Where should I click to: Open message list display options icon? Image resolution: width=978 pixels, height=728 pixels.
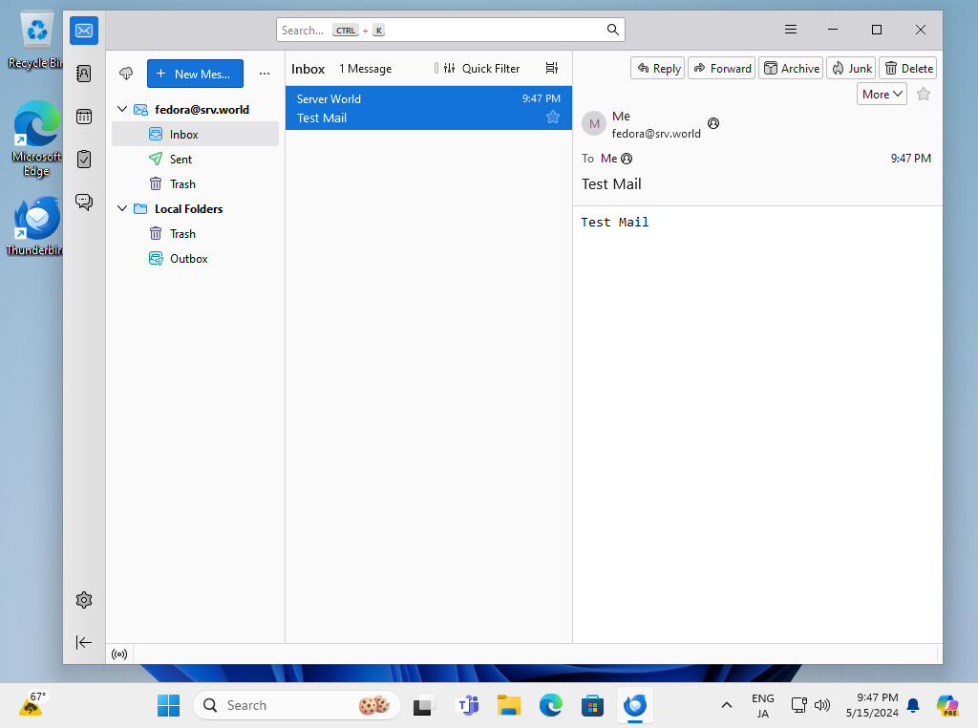pos(551,69)
